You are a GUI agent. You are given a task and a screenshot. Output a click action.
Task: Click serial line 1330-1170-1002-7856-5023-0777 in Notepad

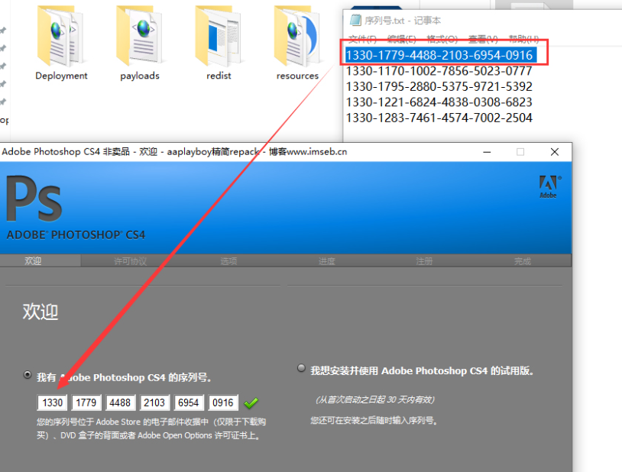point(439,71)
